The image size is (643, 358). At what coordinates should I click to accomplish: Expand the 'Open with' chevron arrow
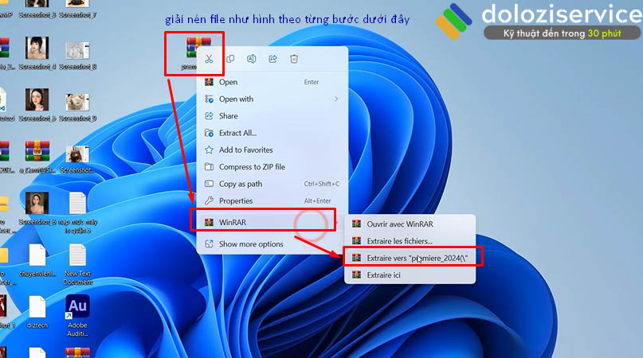click(336, 99)
